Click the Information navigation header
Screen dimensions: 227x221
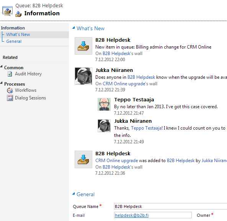pyautogui.click(x=13, y=28)
